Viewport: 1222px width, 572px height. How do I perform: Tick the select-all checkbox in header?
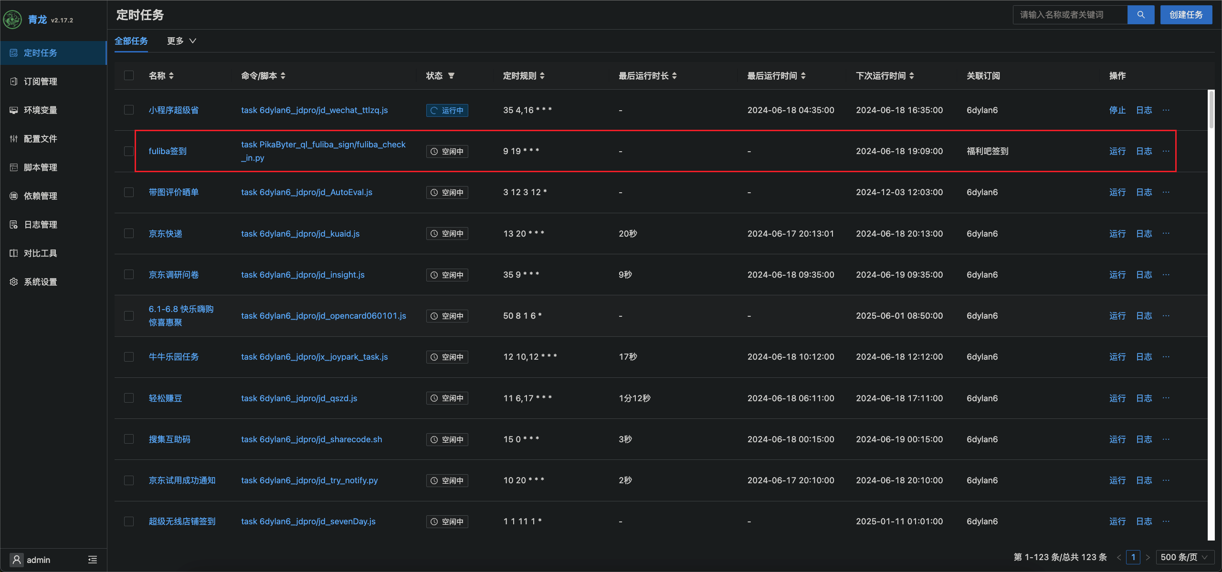pos(129,76)
